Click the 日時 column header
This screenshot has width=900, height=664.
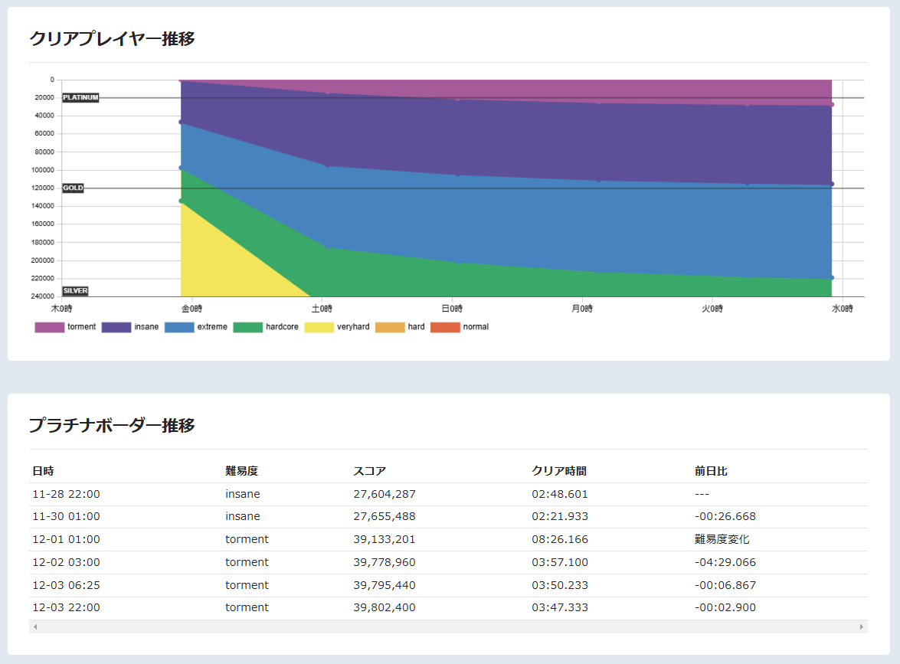pyautogui.click(x=43, y=471)
